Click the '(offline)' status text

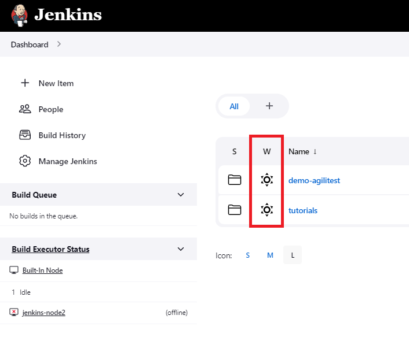tap(177, 313)
